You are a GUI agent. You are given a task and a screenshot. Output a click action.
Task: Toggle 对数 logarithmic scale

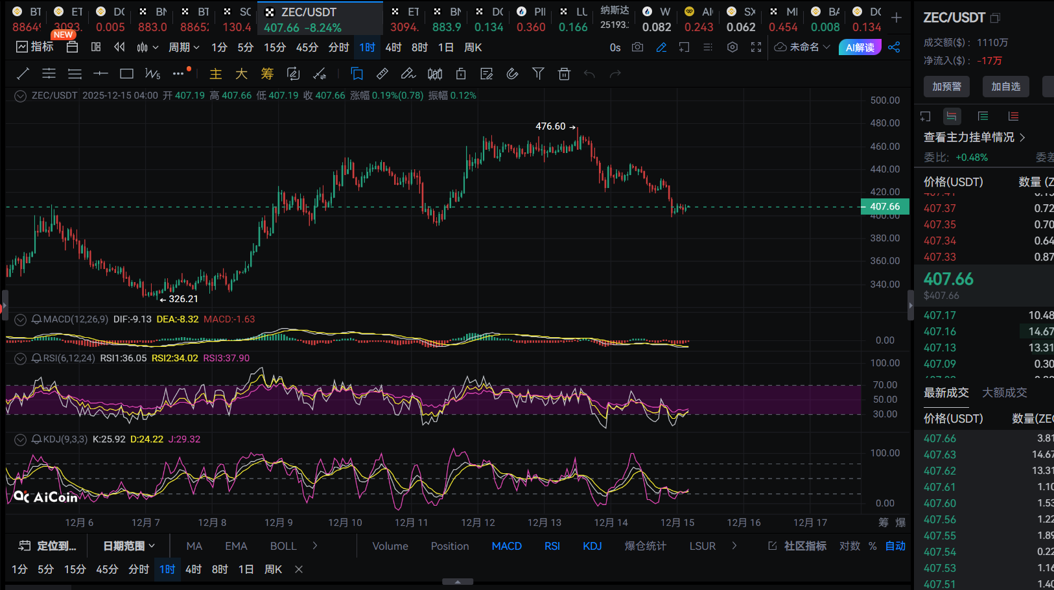click(x=849, y=546)
